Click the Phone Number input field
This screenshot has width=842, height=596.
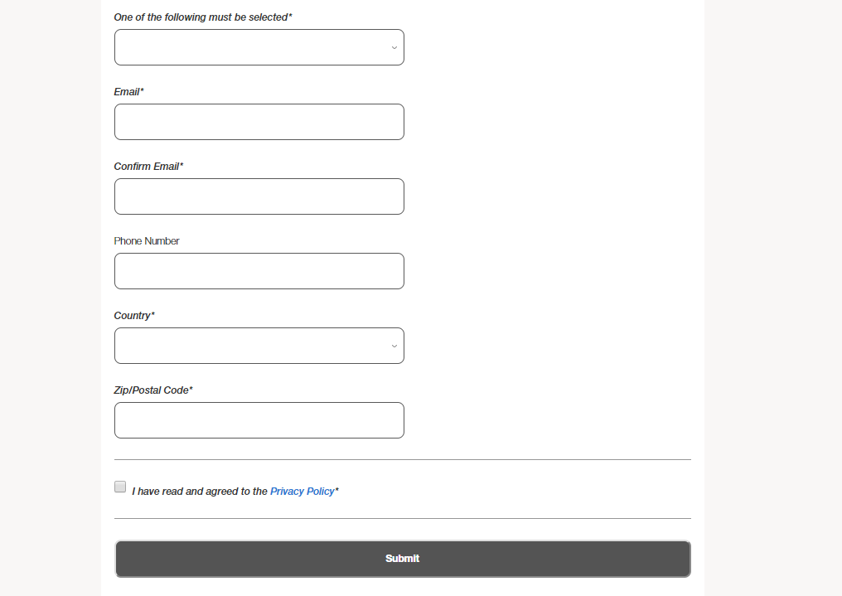coord(259,270)
